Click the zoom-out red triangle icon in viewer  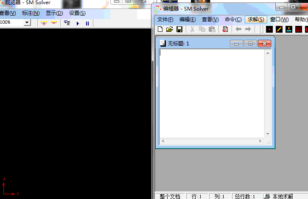[x=53, y=23]
